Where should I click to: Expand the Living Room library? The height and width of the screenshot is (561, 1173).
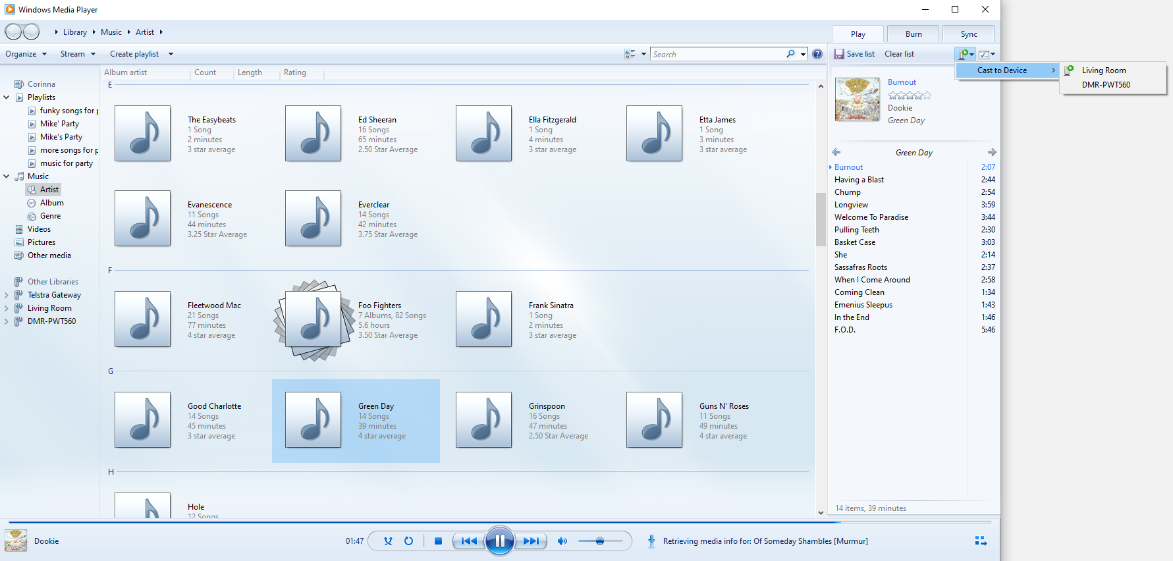click(x=7, y=308)
